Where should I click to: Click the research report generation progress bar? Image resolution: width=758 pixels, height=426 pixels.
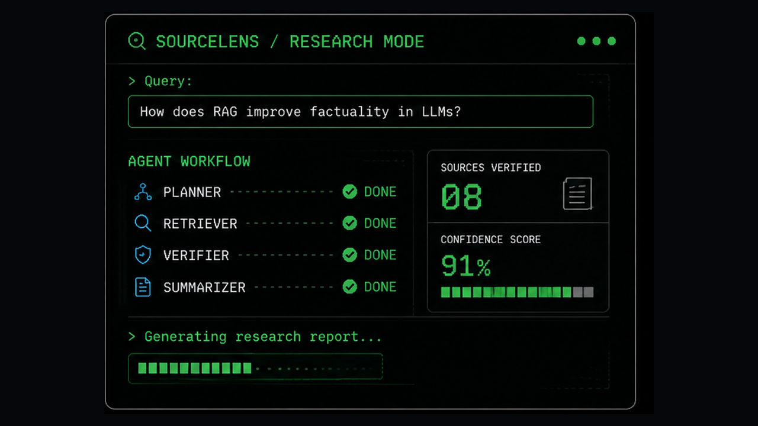click(x=255, y=368)
